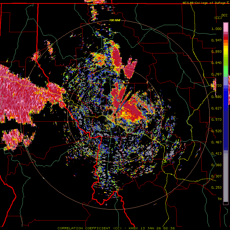230x230 pixels.
Task: Click the 13 JAN 26 02:38 timestamp
Action: [158, 228]
